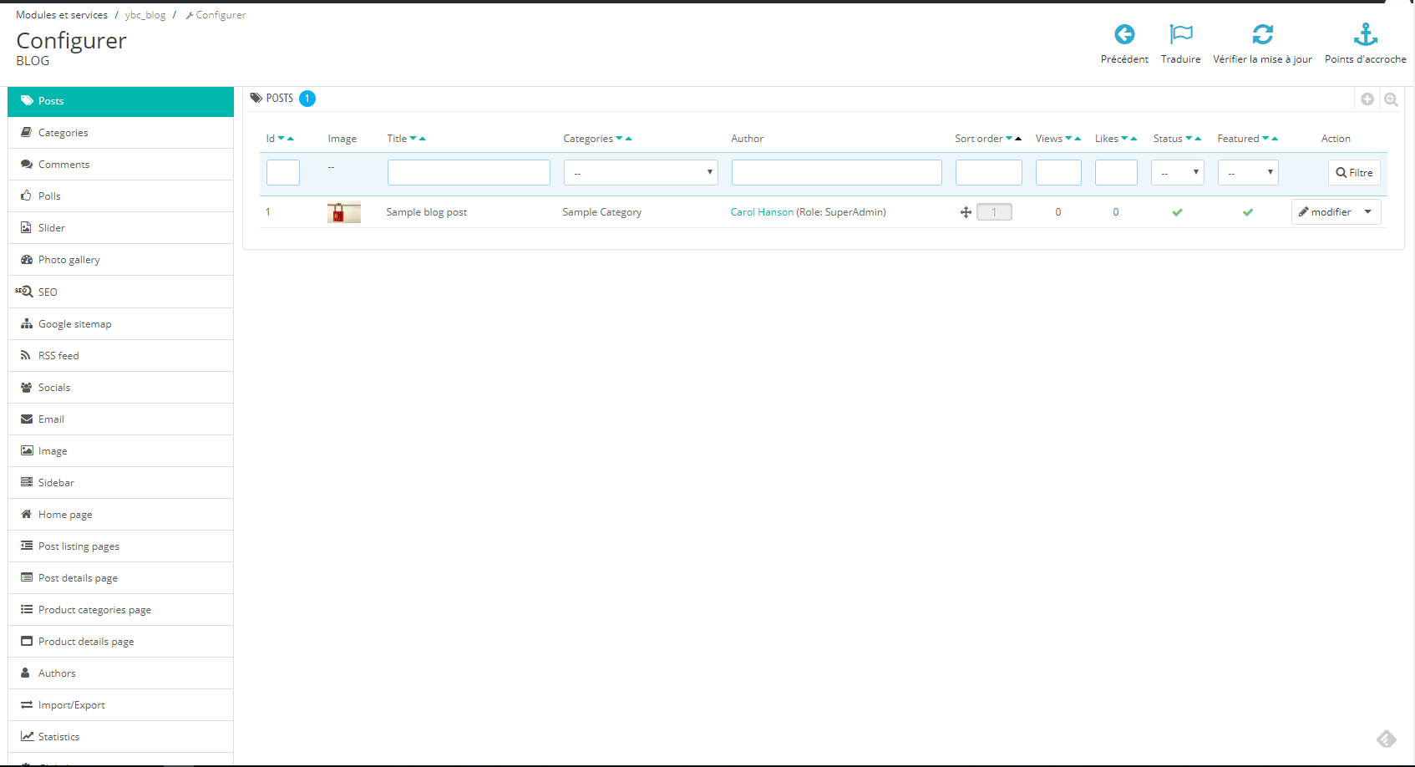Focus the Title filter input field
Screen dimensions: 1415x767
click(469, 172)
